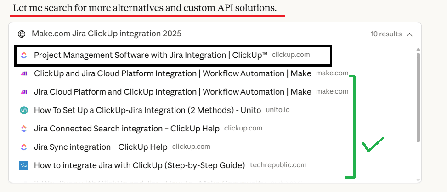Click the ClickUp favicon beside Jira Connected Search
Screen dimensions: 447x192
tap(24, 129)
